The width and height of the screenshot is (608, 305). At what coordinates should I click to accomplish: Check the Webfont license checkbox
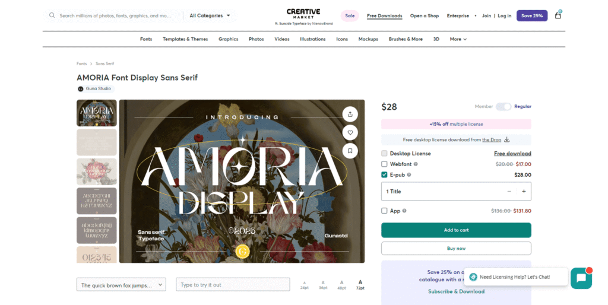coord(384,164)
